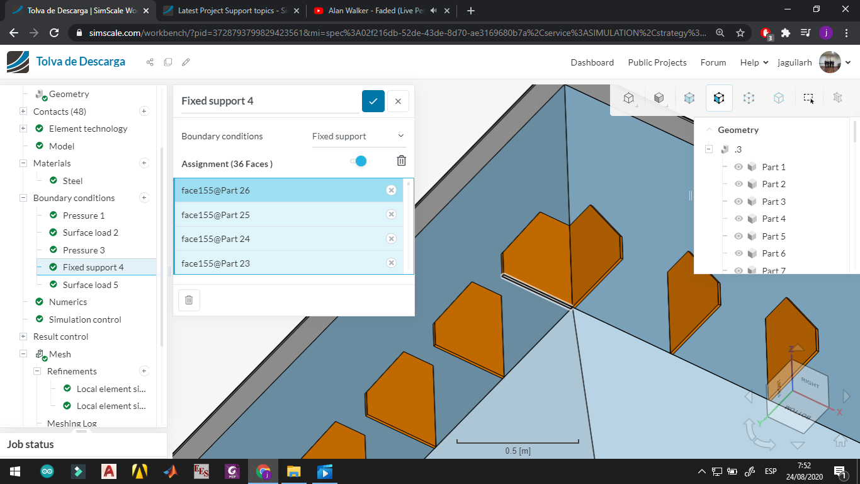The height and width of the screenshot is (484, 860).
Task: Click the copy project icon
Action: click(168, 62)
